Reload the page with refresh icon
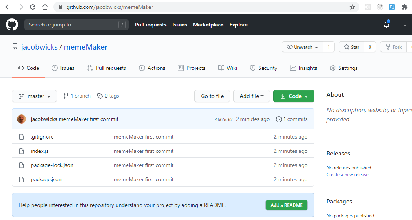The height and width of the screenshot is (220, 412). coord(33,7)
